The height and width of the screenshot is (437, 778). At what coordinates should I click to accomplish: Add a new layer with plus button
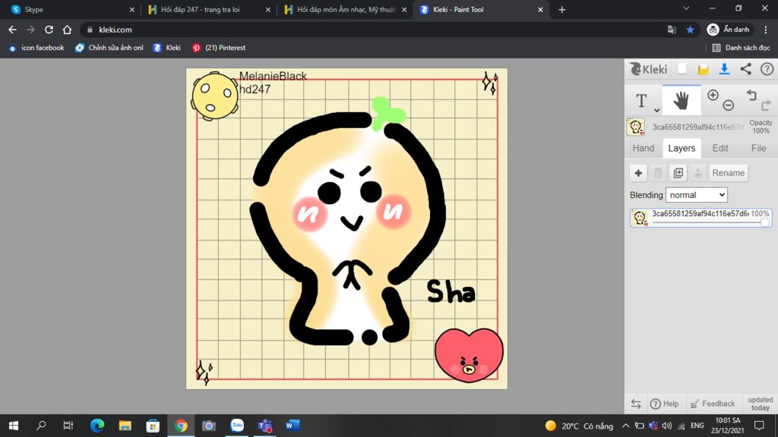pos(638,173)
